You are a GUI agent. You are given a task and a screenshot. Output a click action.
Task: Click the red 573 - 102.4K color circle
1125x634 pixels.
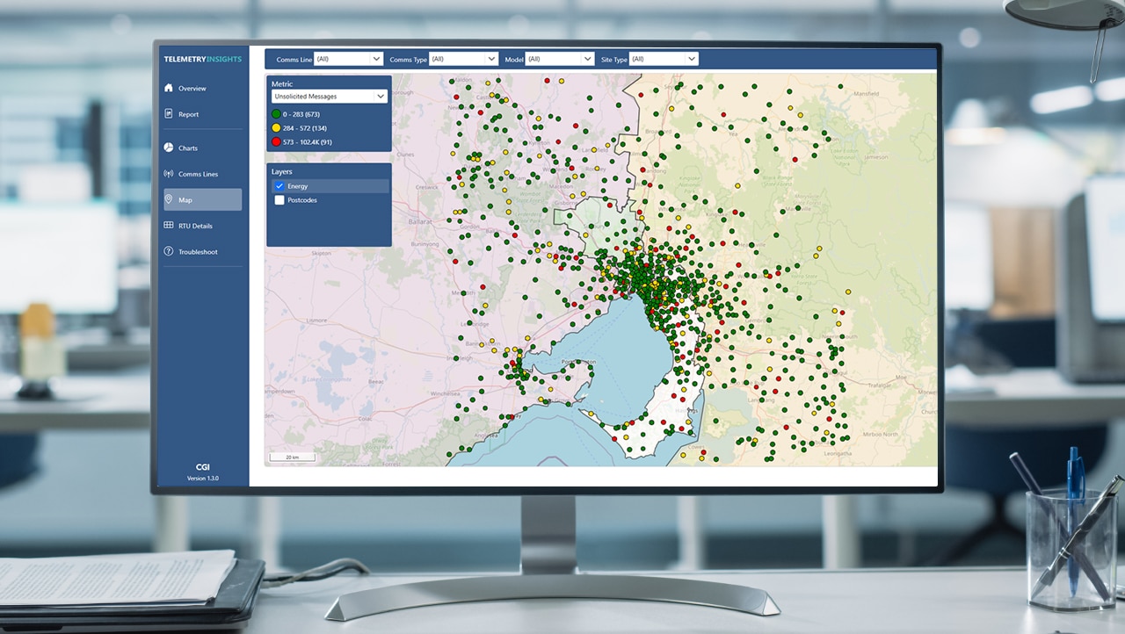(276, 140)
